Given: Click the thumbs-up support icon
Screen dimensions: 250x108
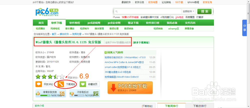Looking at the screenshot, I should coord(38,93).
